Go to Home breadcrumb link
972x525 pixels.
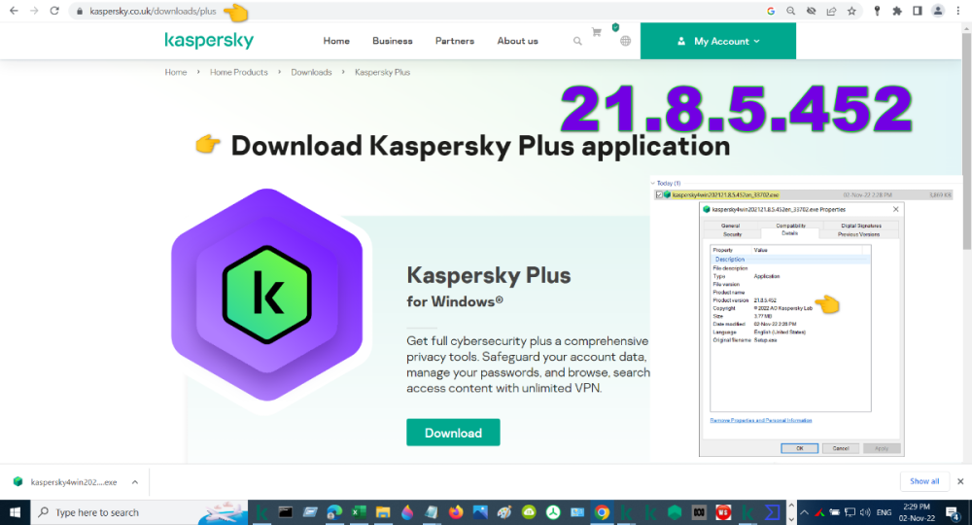coord(175,72)
